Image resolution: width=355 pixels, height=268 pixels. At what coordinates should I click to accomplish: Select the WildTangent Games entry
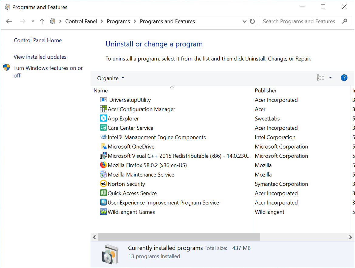pyautogui.click(x=131, y=212)
